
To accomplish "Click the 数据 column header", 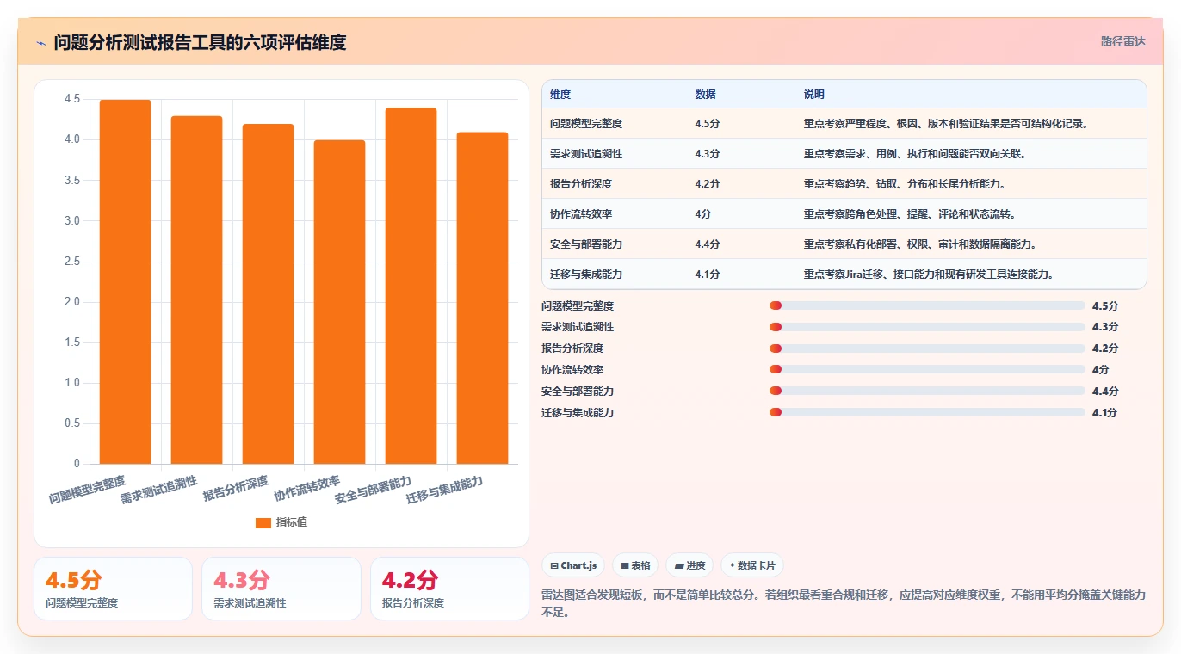I will point(705,95).
